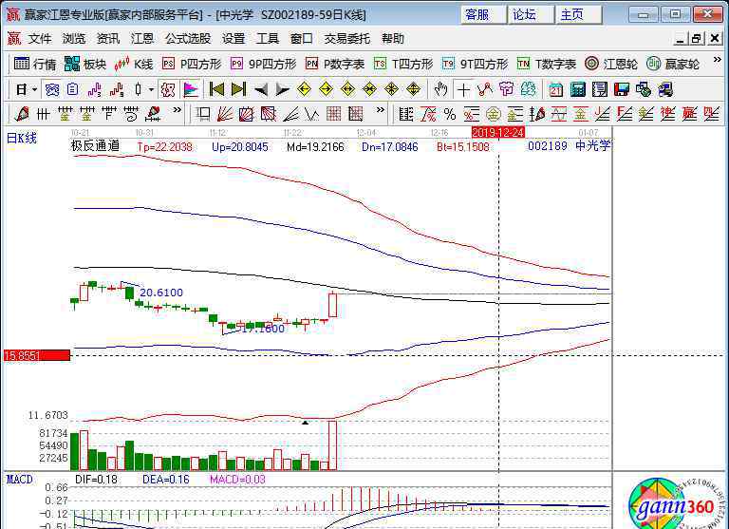Image resolution: width=729 pixels, height=529 pixels.
Task: Click the 主页 button
Action: 578,15
